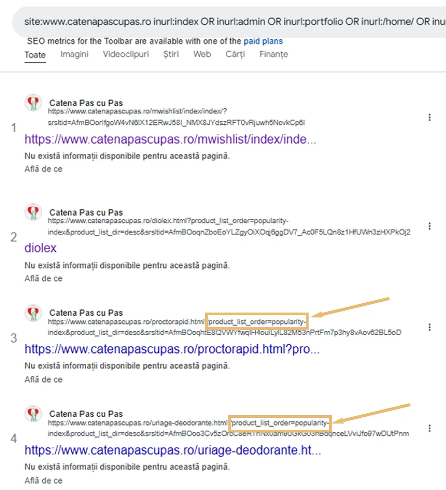The image size is (446, 490).
Task: Click the paid plans link
Action: tap(263, 41)
